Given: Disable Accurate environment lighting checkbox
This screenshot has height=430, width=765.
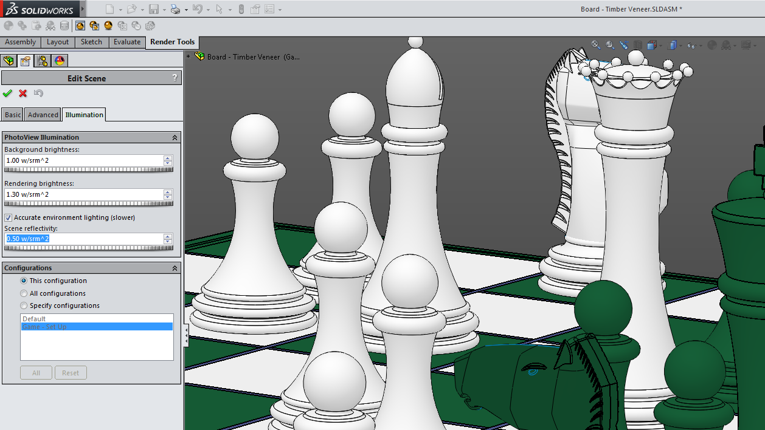Looking at the screenshot, I should tap(9, 217).
